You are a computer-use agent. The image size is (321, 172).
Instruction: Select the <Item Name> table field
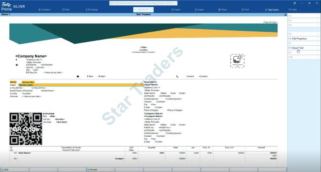(24, 153)
